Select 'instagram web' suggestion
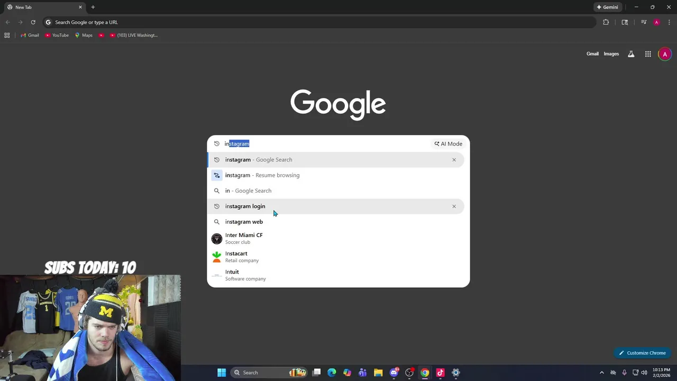Viewport: 677px width, 381px height. [335, 222]
